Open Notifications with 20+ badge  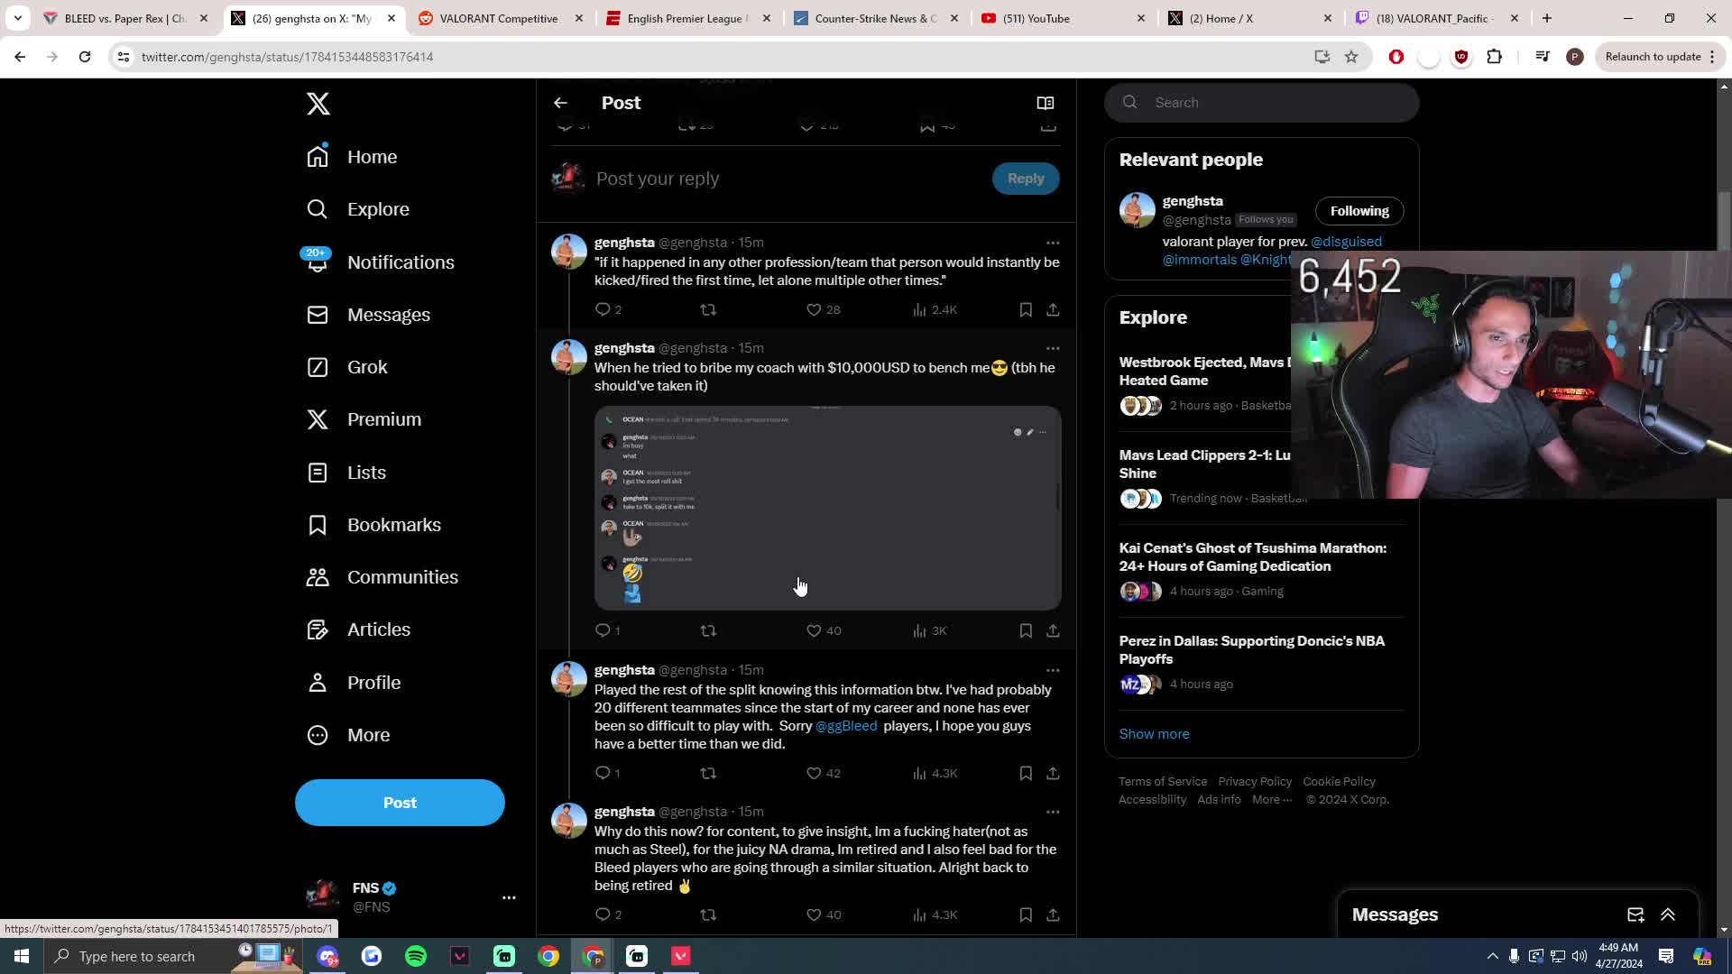(381, 262)
